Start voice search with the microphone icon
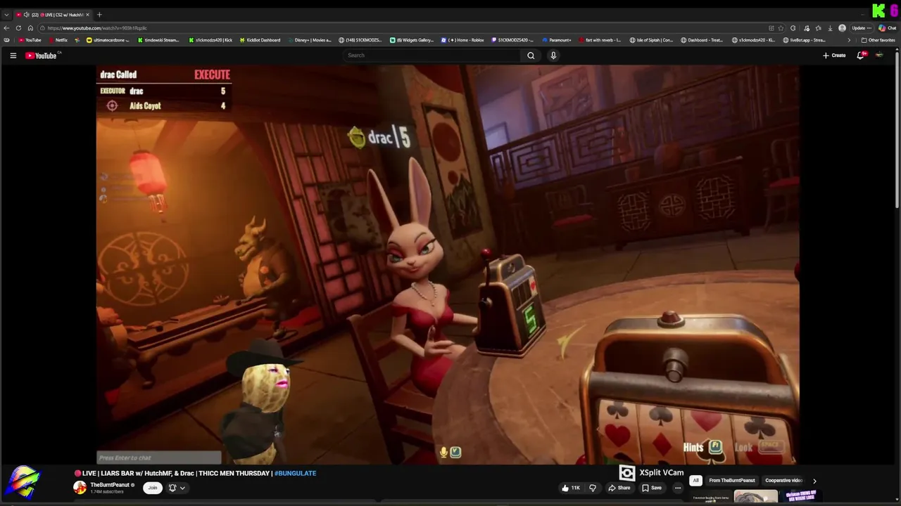901x506 pixels. (x=553, y=56)
